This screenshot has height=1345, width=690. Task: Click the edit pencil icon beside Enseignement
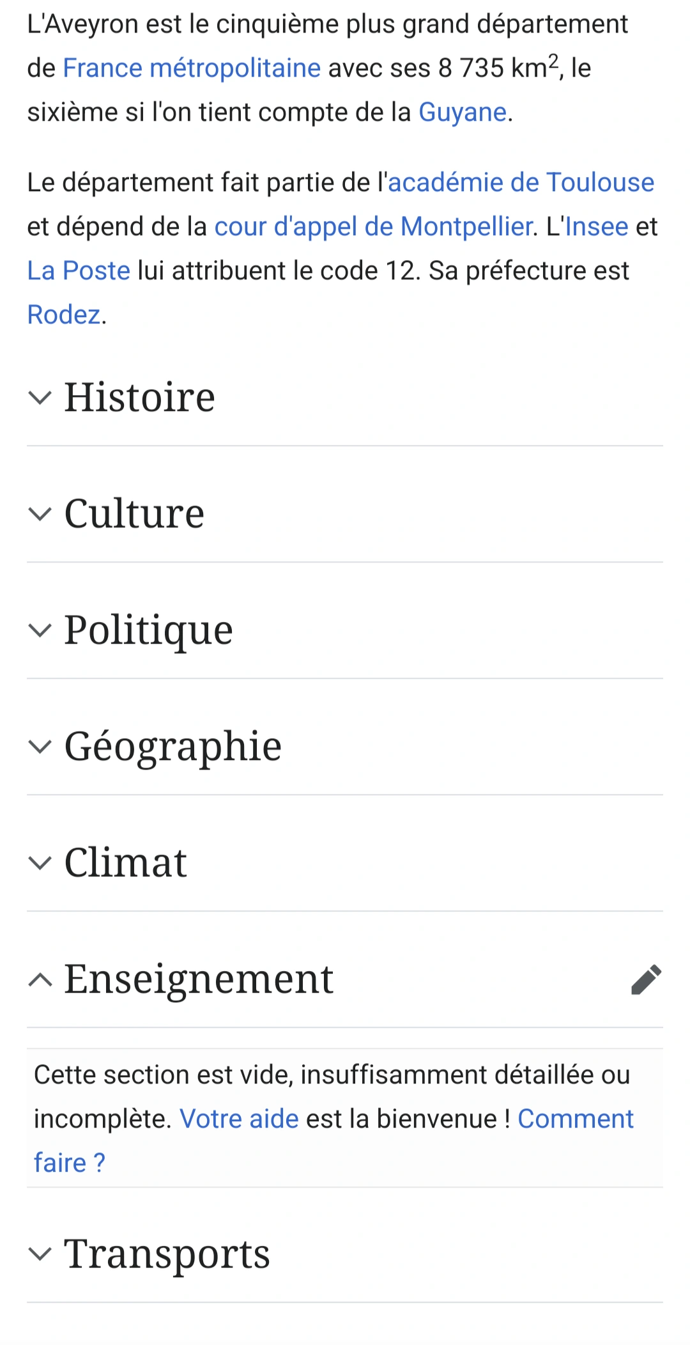pyautogui.click(x=646, y=979)
